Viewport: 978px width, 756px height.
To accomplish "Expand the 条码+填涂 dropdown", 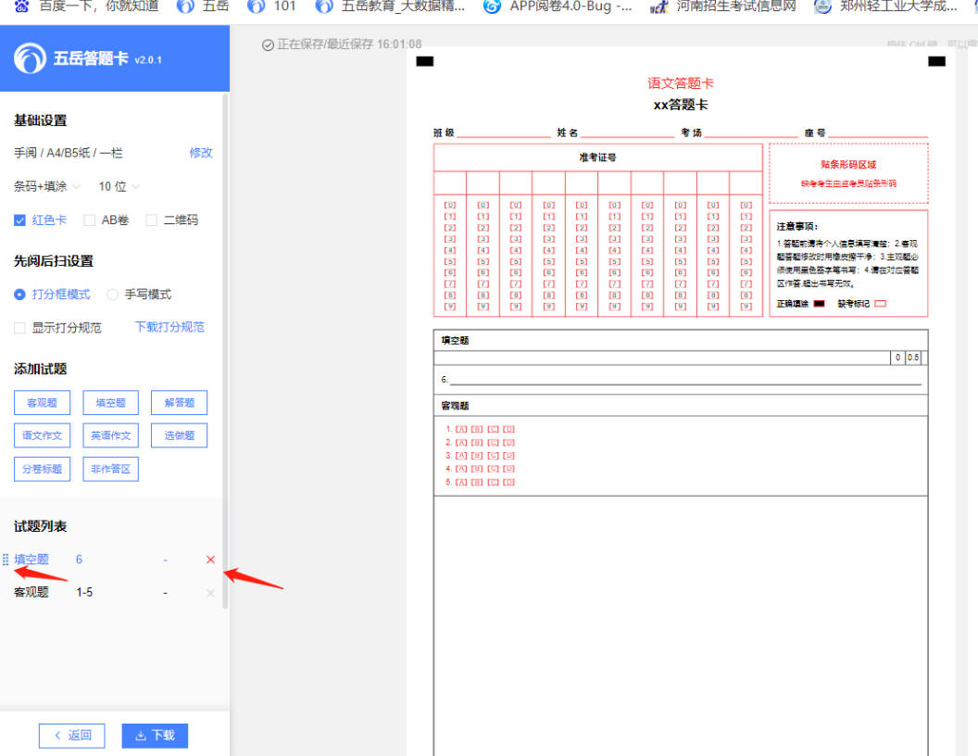I will [47, 186].
